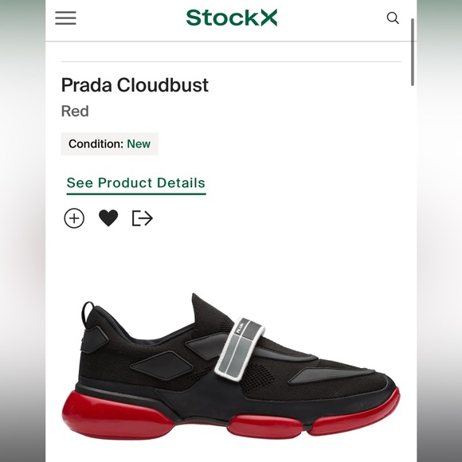This screenshot has height=462, width=462.
Task: Open the search magnifier icon
Action: pyautogui.click(x=393, y=18)
